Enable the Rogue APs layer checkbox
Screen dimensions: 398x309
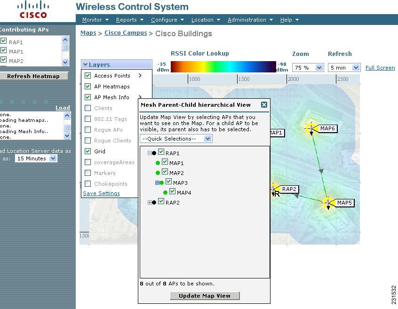click(x=88, y=129)
